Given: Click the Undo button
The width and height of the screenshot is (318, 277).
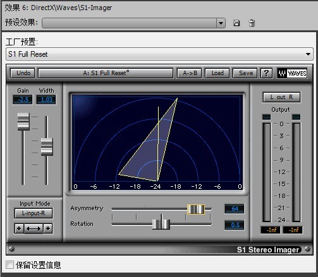Looking at the screenshot, I should 23,73.
